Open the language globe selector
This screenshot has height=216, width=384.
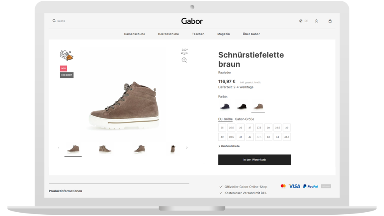(x=301, y=21)
